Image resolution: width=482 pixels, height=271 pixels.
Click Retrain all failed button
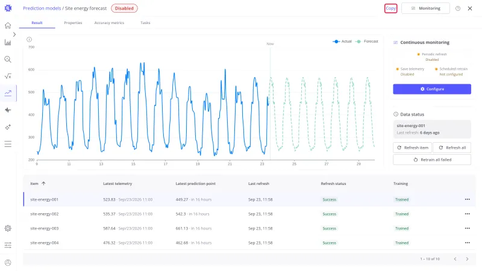(x=432, y=160)
